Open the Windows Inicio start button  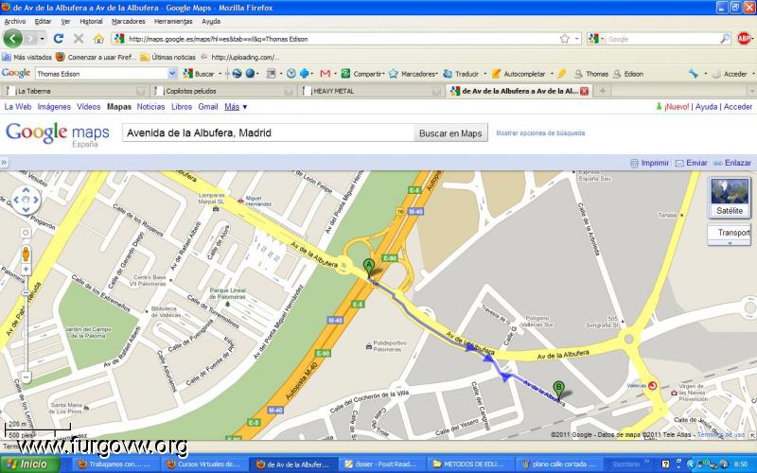(x=29, y=464)
